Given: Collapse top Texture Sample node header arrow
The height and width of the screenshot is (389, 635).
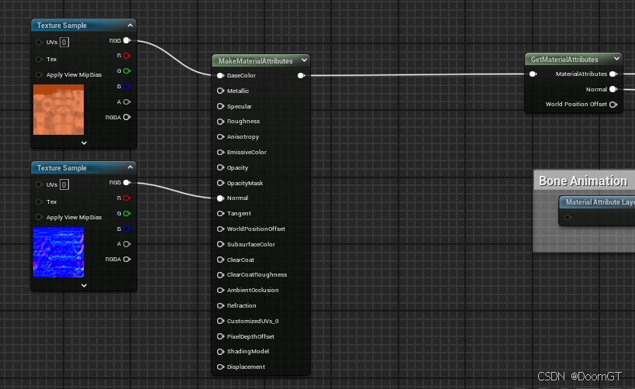Looking at the screenshot, I should pos(130,25).
